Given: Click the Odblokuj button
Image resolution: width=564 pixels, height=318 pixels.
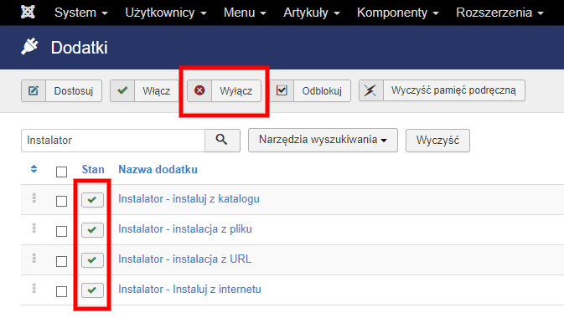Looking at the screenshot, I should (x=310, y=90).
